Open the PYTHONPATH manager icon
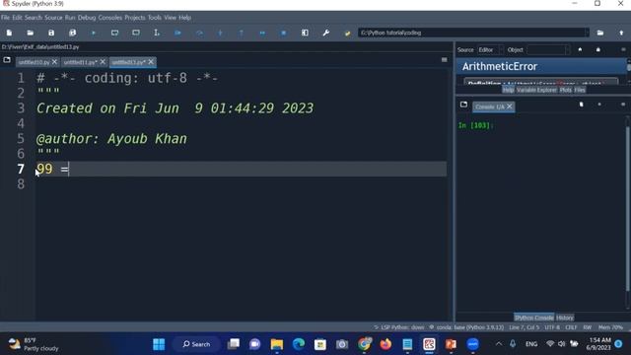The image size is (631, 355). [x=347, y=33]
